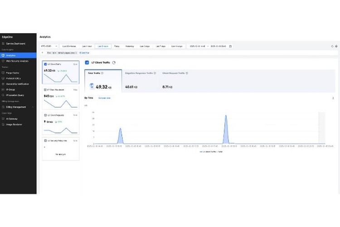Click the pie icon beside L7 Client Traffic heading
Viewport: 340px width, 227px height.
114,63
